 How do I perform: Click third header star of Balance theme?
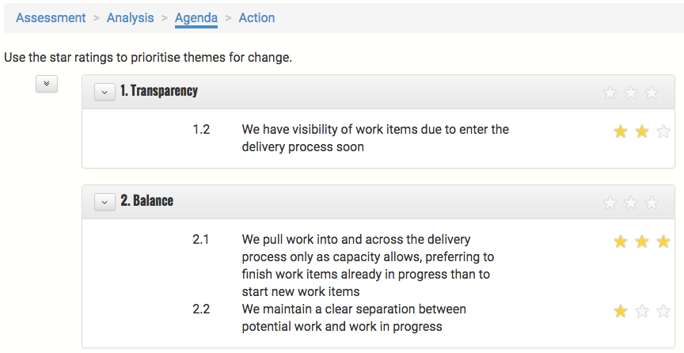pos(652,203)
